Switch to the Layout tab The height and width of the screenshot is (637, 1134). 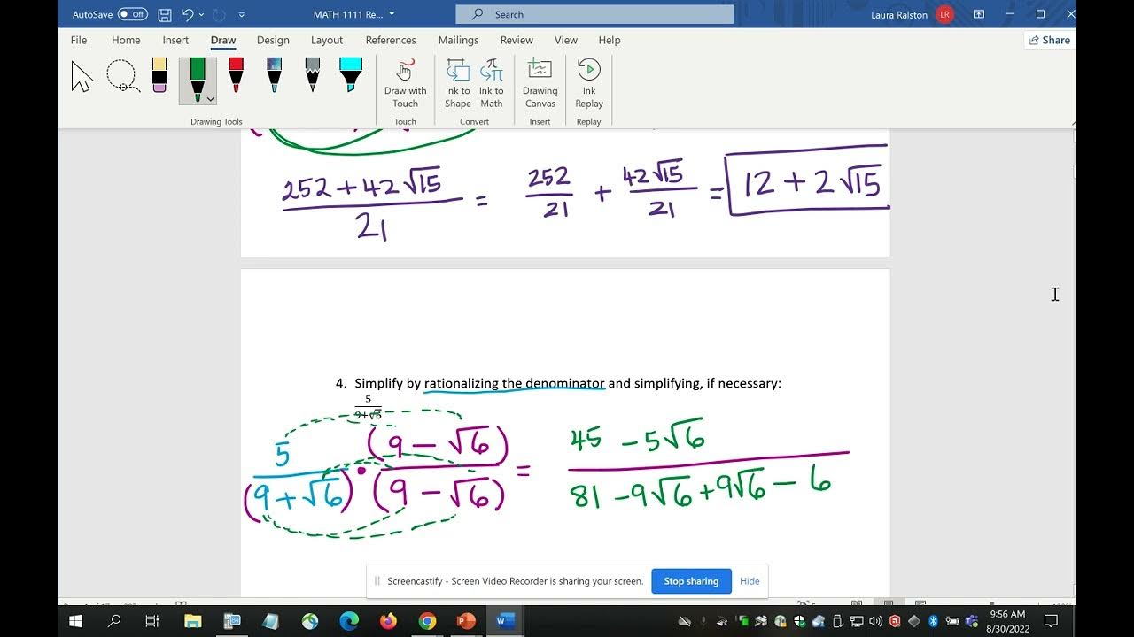coord(327,40)
